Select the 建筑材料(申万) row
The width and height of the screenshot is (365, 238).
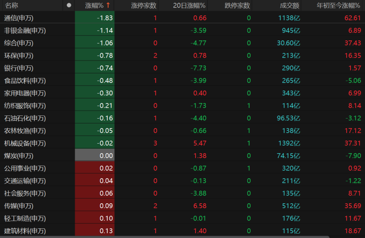(x=25, y=231)
